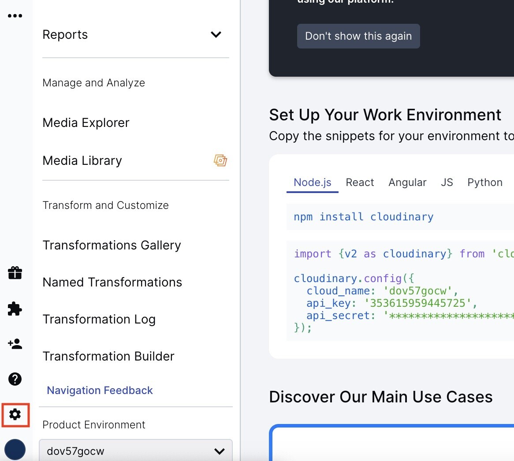Click the cloudinary.config({ code line
The height and width of the screenshot is (461, 514).
354,278
